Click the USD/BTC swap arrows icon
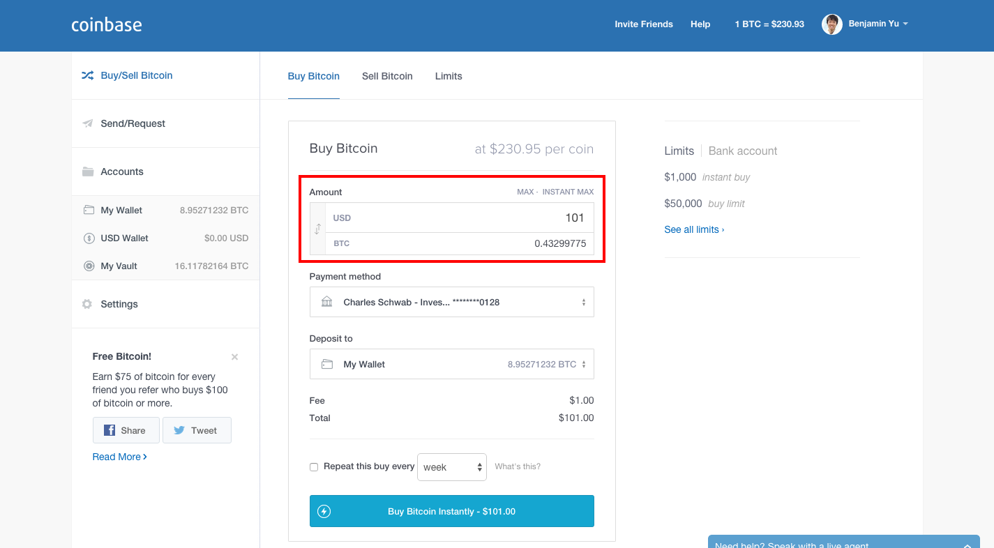994x548 pixels. tap(317, 229)
